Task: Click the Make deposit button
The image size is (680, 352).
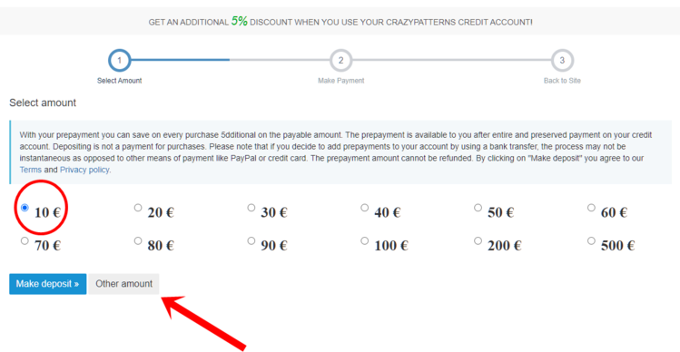Action: pyautogui.click(x=48, y=284)
